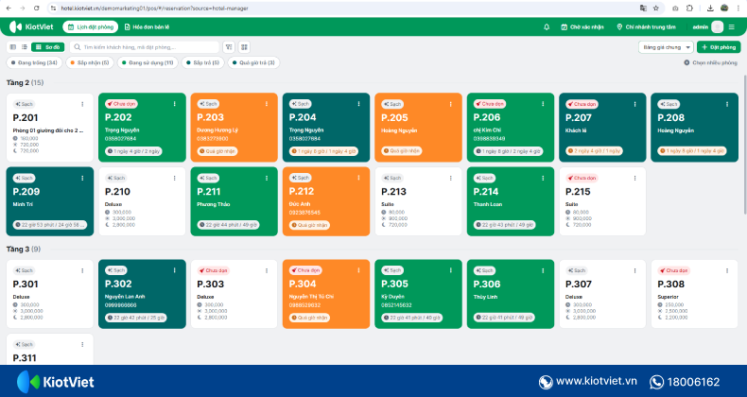Click the browser address bar URL
Image resolution: width=747 pixels, height=397 pixels.
154,9
